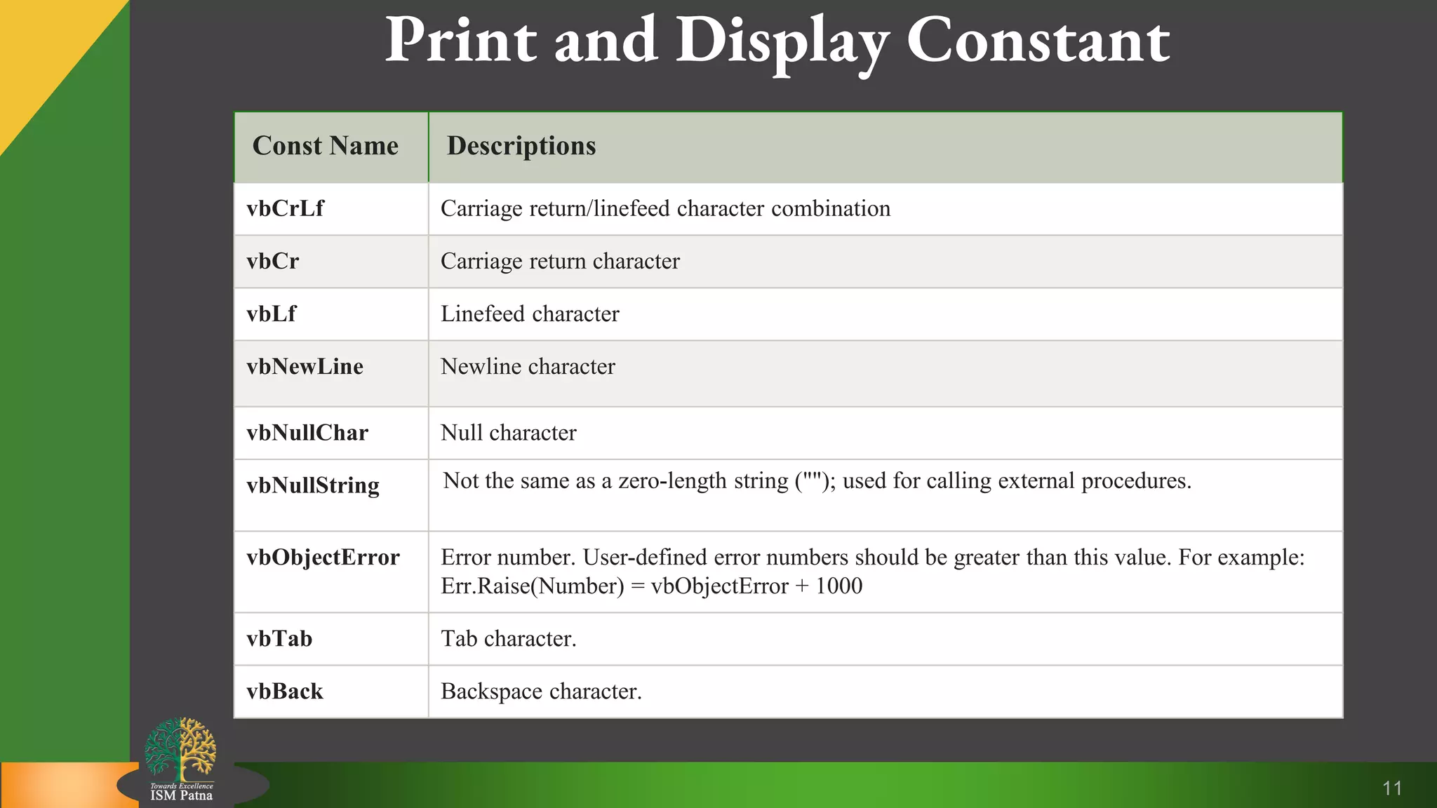Click the 'vbCrLf' constant cell
The width and height of the screenshot is (1437, 808).
coord(331,209)
